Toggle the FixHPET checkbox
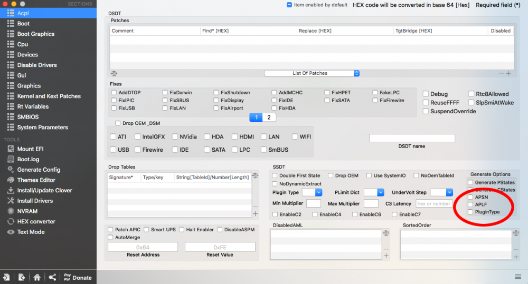The image size is (528, 284). coord(327,92)
